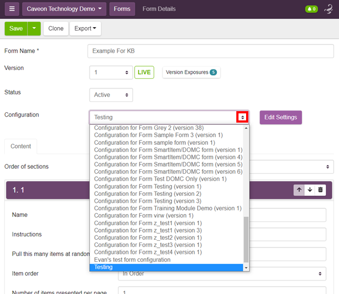339x294 pixels.
Task: Open the hamburger navigation menu
Action: [12, 9]
